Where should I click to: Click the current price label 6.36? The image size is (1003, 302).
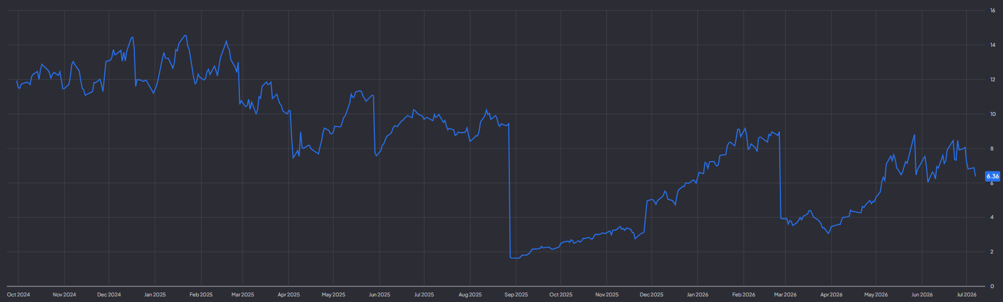pyautogui.click(x=993, y=176)
